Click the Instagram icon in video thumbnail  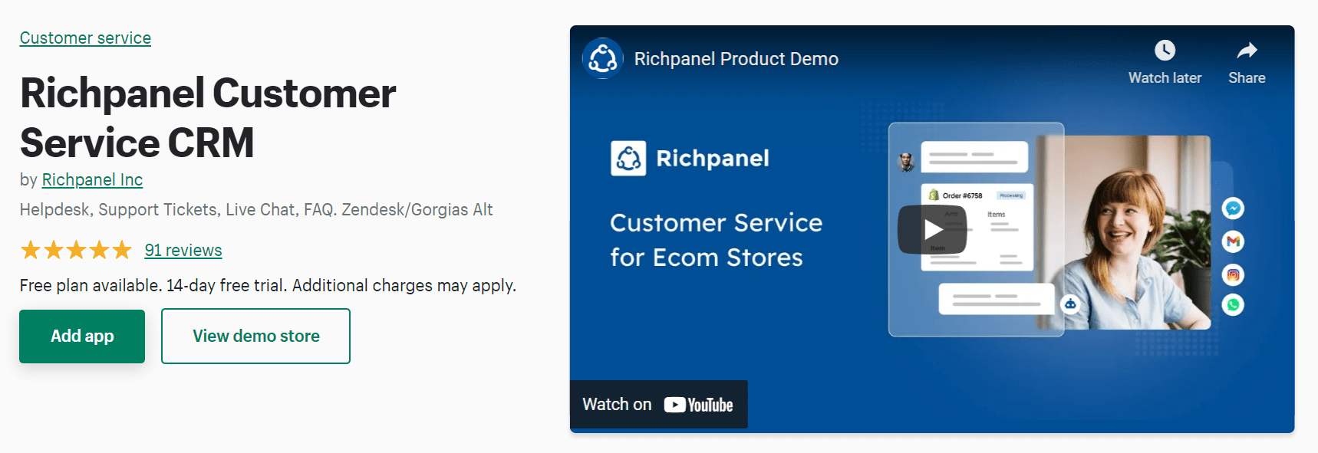[x=1233, y=274]
